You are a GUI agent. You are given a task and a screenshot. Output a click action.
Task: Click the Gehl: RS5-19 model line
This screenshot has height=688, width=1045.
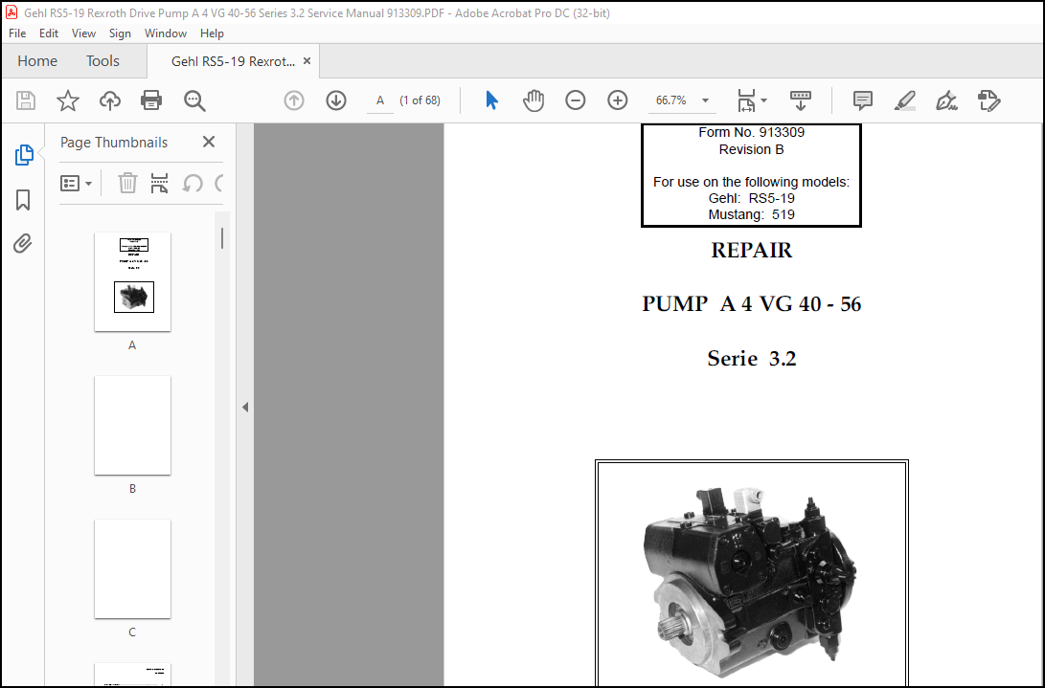click(751, 198)
